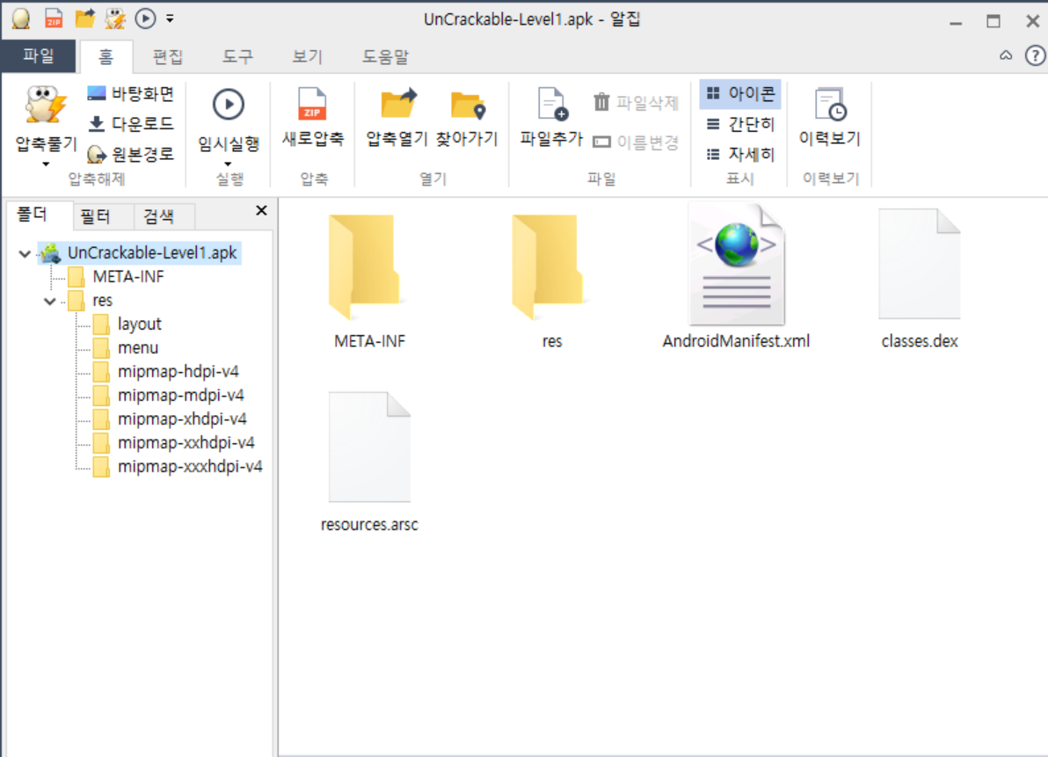Click the open-archive folder quick-access icon
This screenshot has width=1048, height=757.
85,18
